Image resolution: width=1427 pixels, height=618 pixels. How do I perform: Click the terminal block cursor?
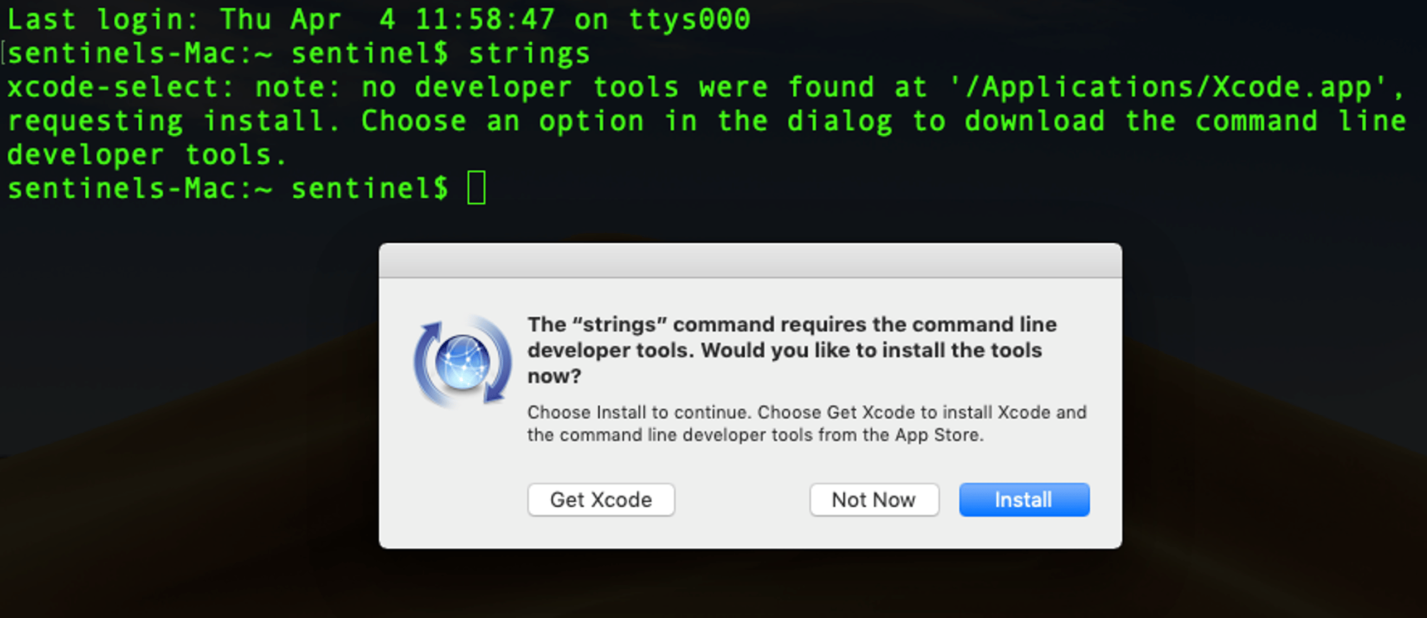coord(476,188)
